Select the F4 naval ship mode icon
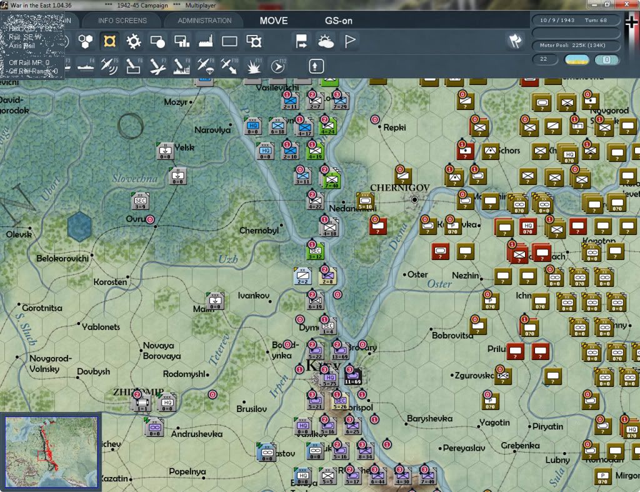640x492 pixels. [x=85, y=66]
